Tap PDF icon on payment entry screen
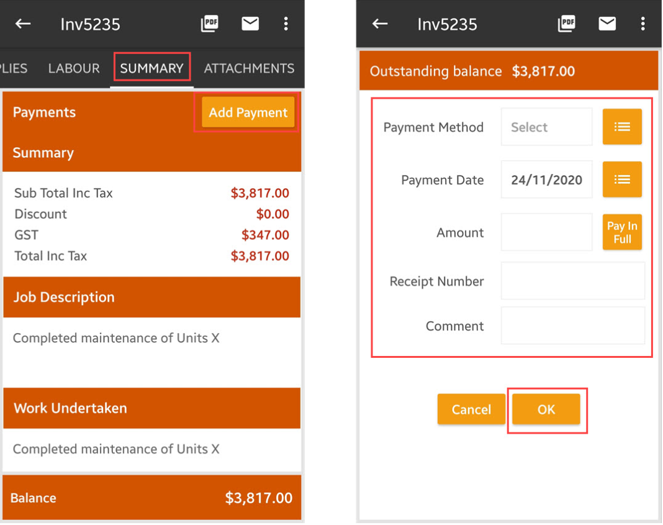The height and width of the screenshot is (525, 663). tap(567, 24)
